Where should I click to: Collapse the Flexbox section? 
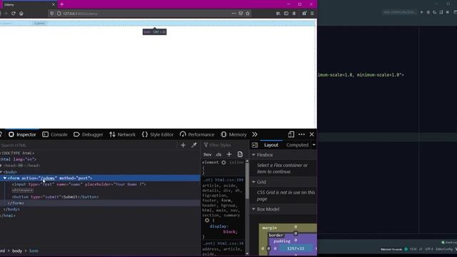(x=253, y=155)
